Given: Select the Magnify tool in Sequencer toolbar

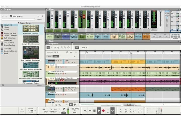Looking at the screenshot, I should (x=65, y=47).
